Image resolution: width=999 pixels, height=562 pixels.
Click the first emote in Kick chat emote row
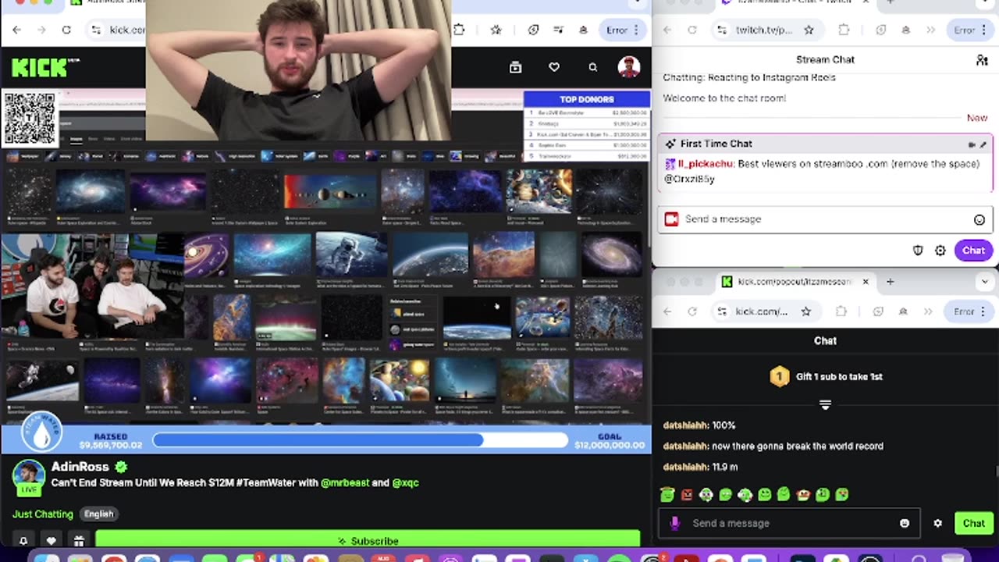(x=667, y=495)
